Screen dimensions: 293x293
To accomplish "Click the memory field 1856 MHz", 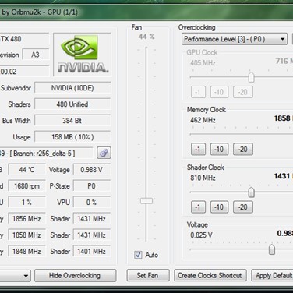I will 26,219.
